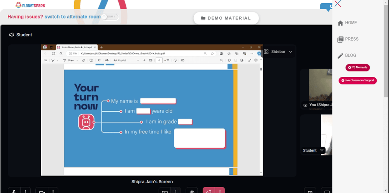Click the raise hand button

click(x=192, y=191)
